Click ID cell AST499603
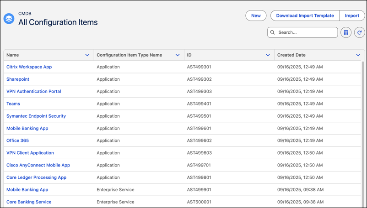 pyautogui.click(x=199, y=153)
